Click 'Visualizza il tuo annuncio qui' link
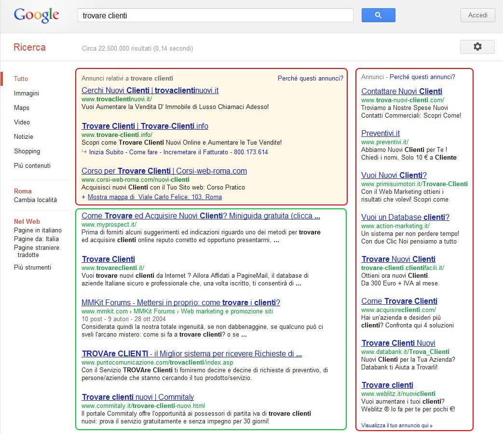Viewport: 503px width, 434px height. click(397, 426)
